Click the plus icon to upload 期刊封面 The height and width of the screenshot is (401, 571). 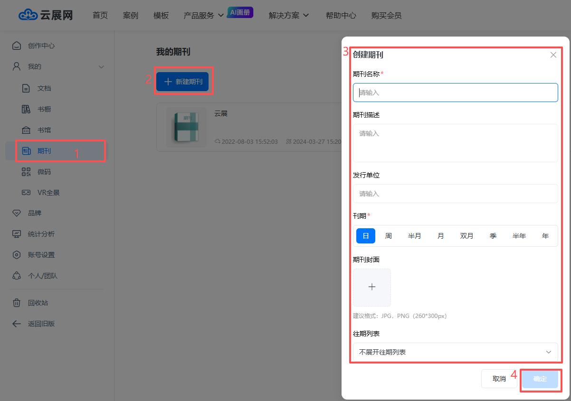click(x=372, y=287)
